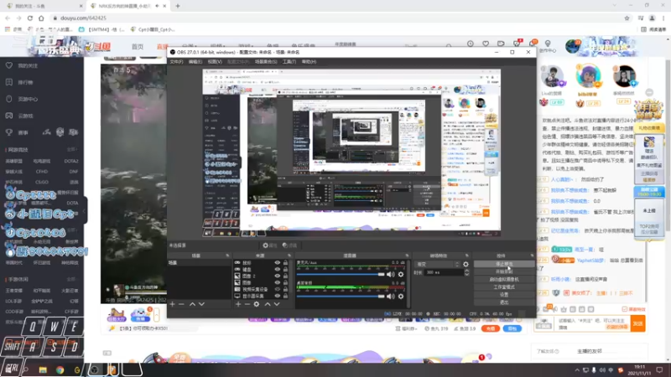This screenshot has height=377, width=671.
Task: Open the OBS 帮助(H) menu
Action: 309,61
